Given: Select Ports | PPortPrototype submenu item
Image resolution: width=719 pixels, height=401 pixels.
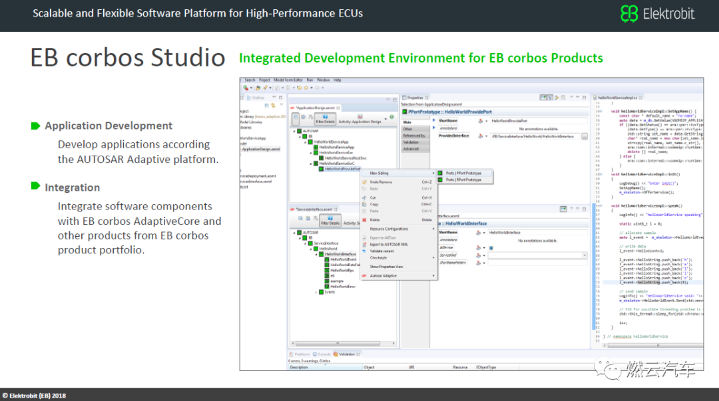Looking at the screenshot, I should coord(464,173).
